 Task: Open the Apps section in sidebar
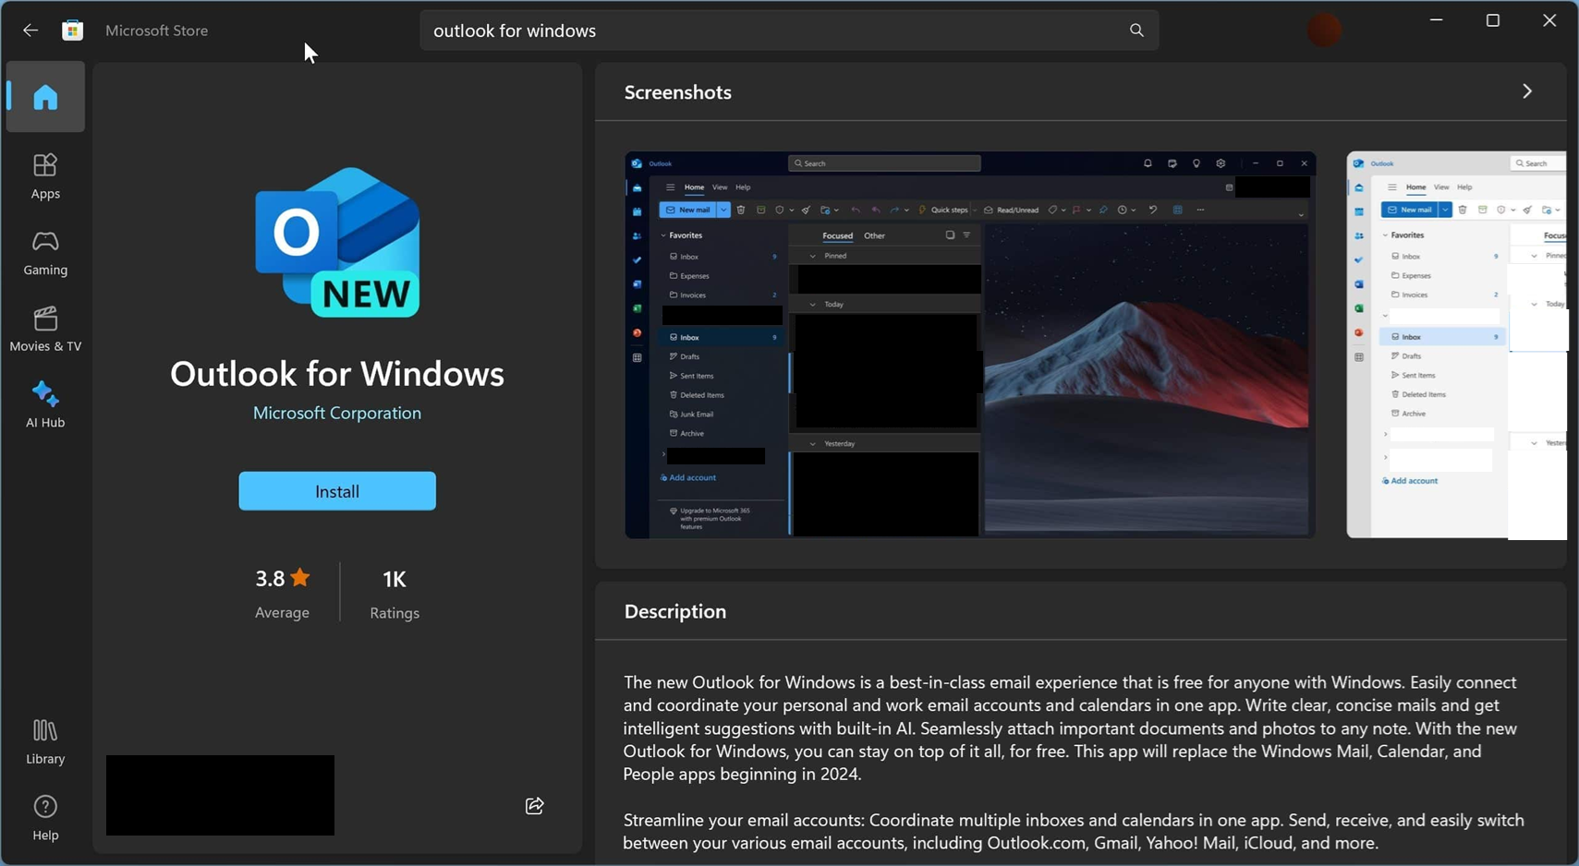click(x=45, y=175)
